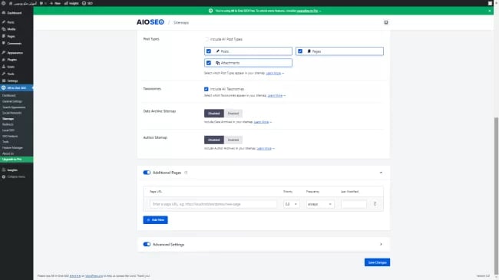Open Learn More link under Taxonomies
The width and height of the screenshot is (499, 280).
tap(275, 95)
